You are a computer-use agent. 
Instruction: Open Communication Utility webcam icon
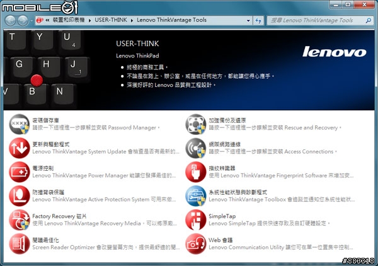pyautogui.click(x=195, y=243)
